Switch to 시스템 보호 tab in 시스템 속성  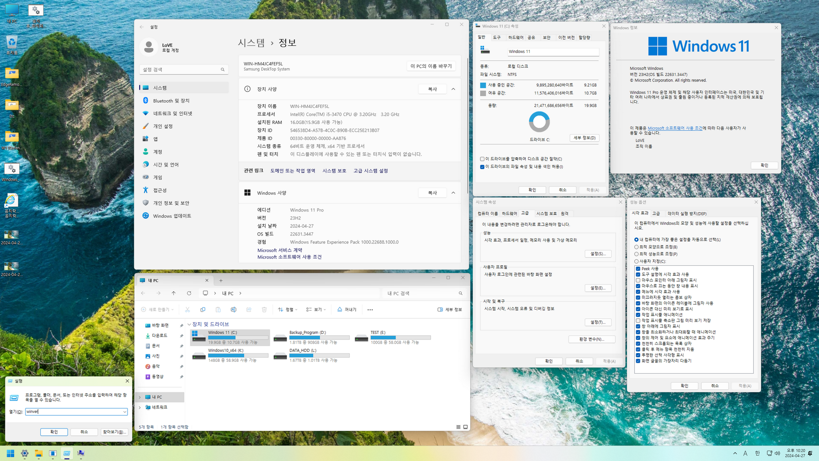click(547, 214)
